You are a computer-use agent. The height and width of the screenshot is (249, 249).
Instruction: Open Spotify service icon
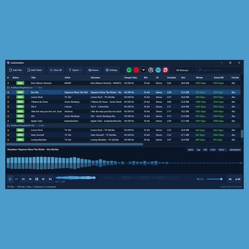click(129, 70)
